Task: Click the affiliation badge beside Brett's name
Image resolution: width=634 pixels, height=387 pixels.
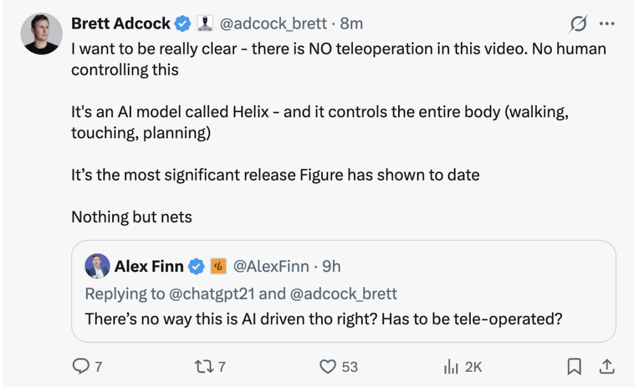Action: 204,23
